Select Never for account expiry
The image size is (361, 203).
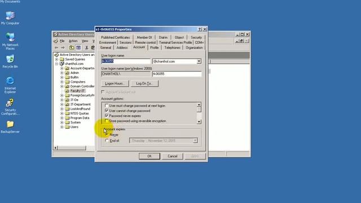(107, 134)
